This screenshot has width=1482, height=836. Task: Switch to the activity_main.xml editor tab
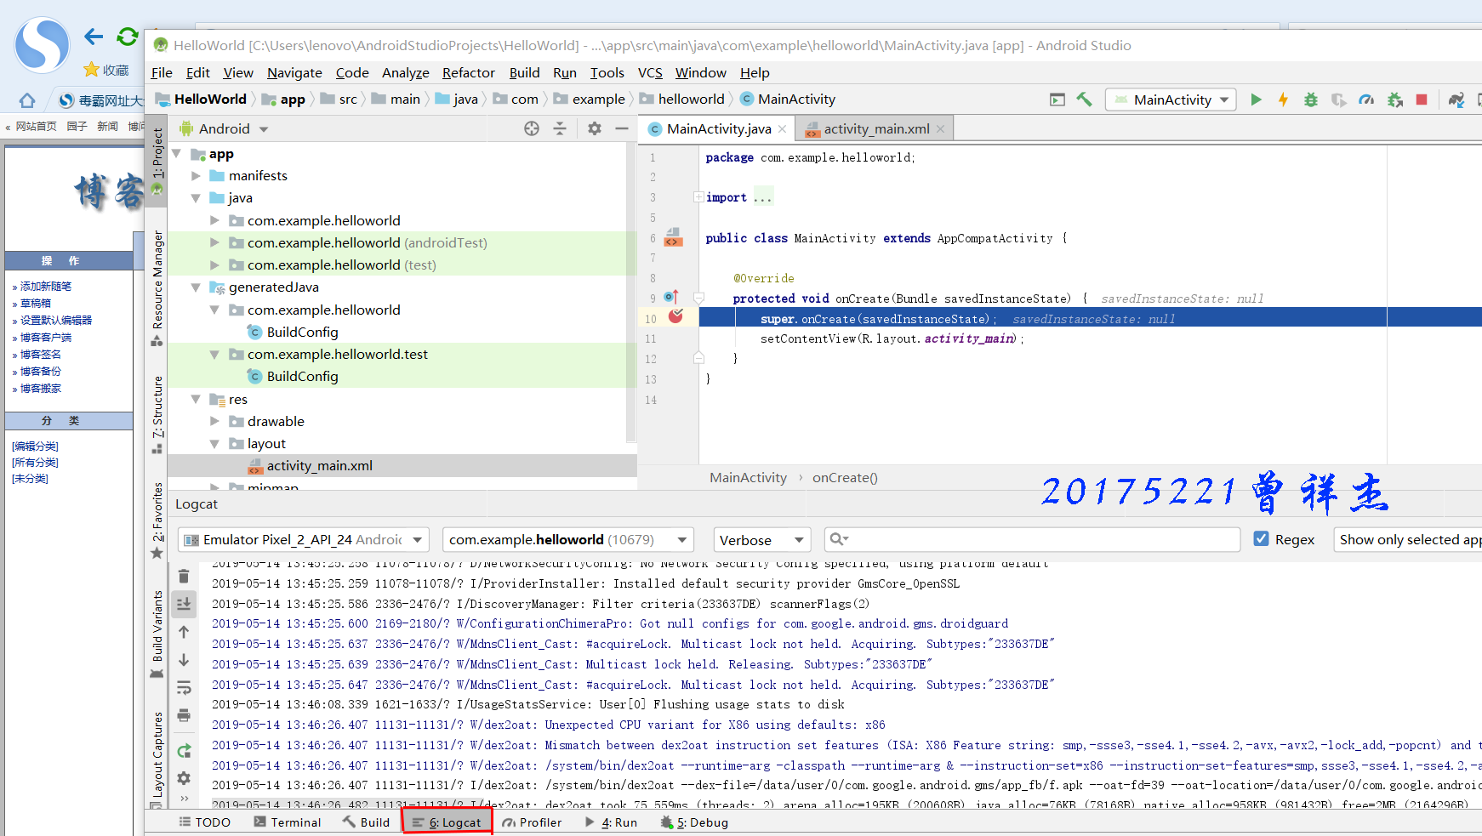click(876, 128)
